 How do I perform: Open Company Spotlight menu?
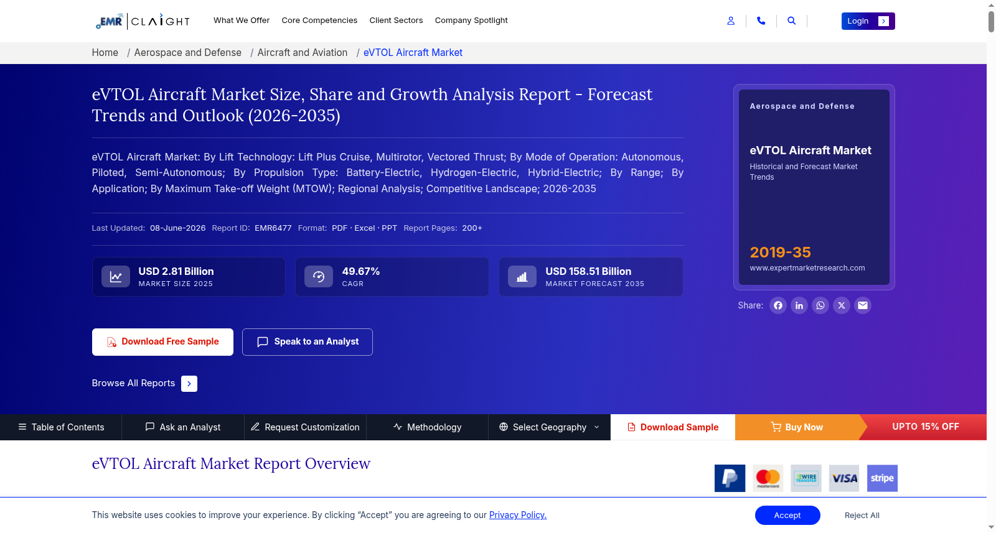[471, 21]
